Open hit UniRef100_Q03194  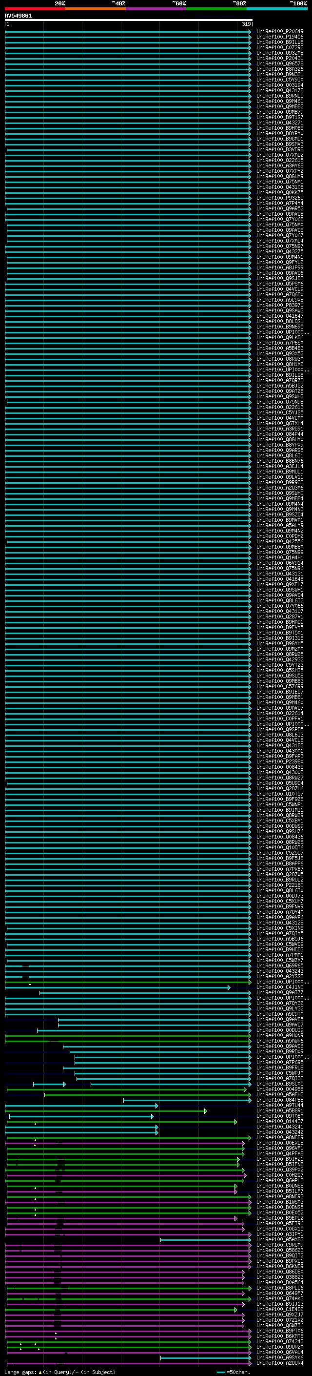coord(279,85)
